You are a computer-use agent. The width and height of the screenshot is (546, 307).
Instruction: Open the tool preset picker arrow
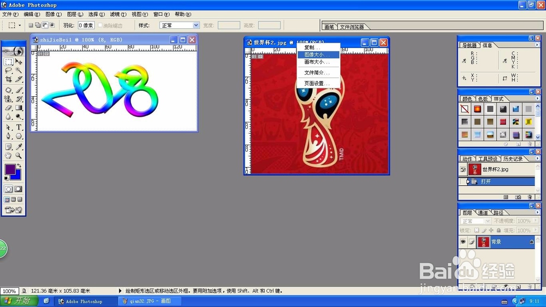20,26
